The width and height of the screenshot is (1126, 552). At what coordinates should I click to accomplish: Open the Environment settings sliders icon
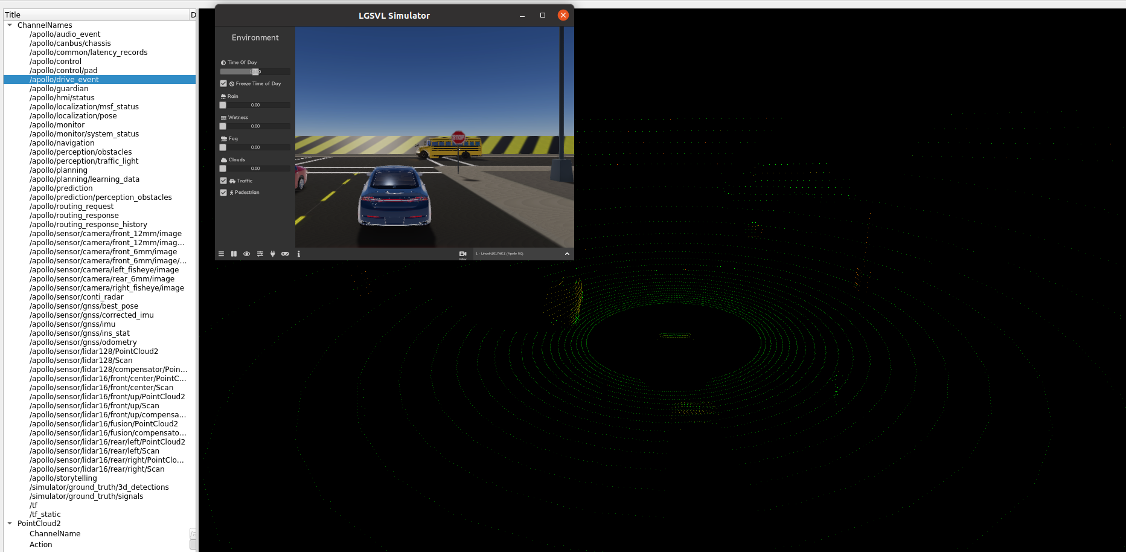[260, 254]
